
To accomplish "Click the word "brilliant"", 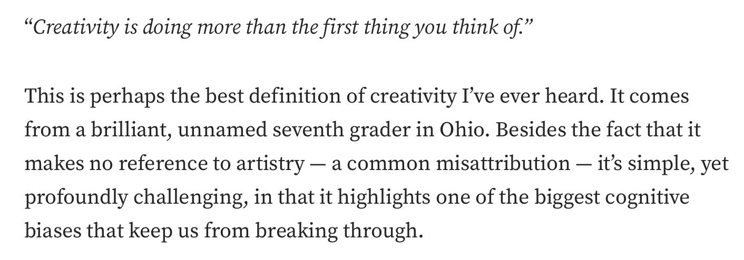I will 131,132.
